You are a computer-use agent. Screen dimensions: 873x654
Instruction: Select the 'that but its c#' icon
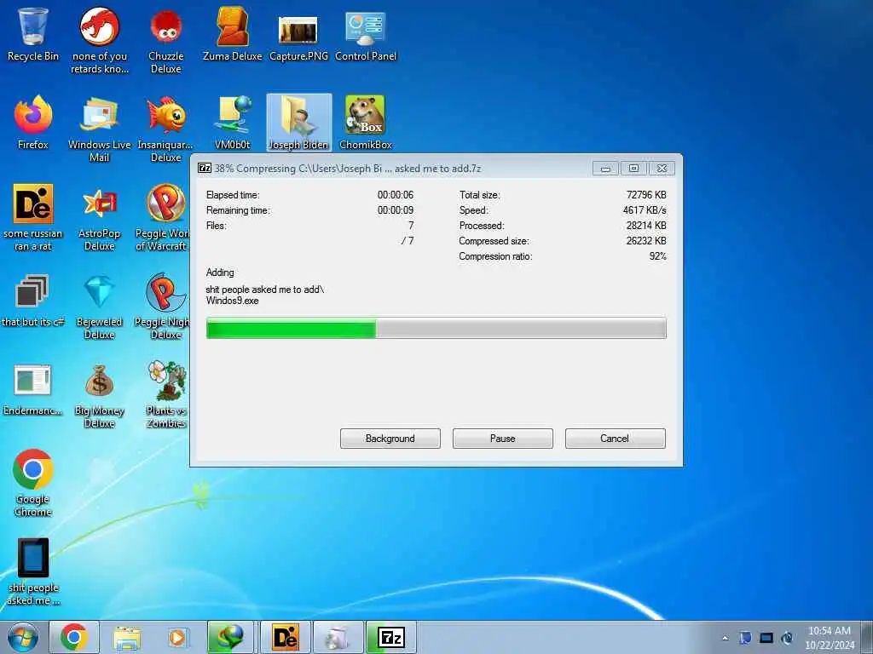[x=33, y=301]
